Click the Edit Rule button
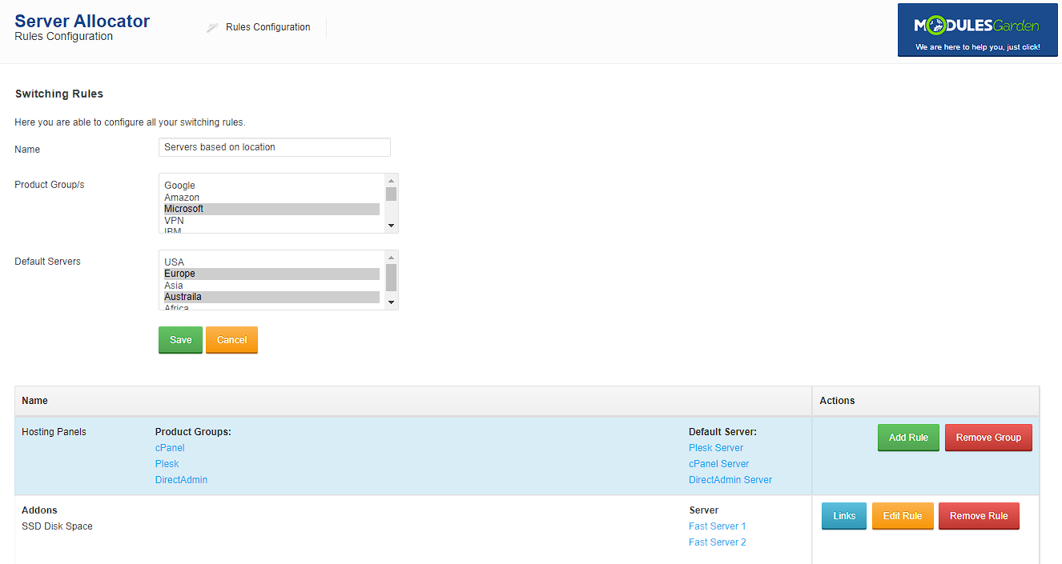The width and height of the screenshot is (1062, 564). pos(903,516)
